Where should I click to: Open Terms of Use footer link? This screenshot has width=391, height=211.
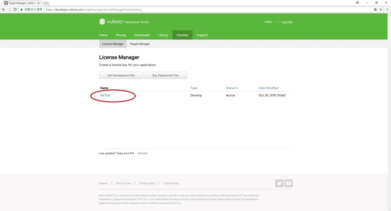(x=123, y=184)
